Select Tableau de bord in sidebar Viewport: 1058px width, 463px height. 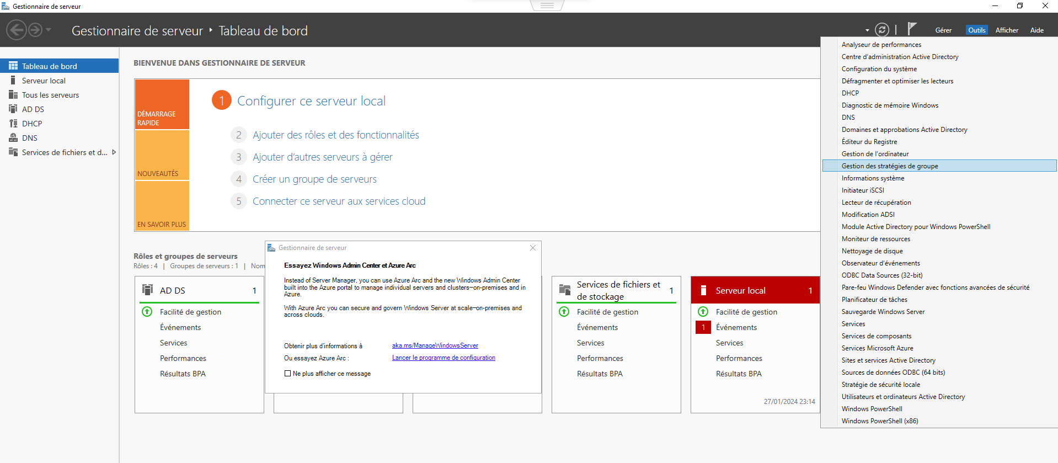(60, 66)
